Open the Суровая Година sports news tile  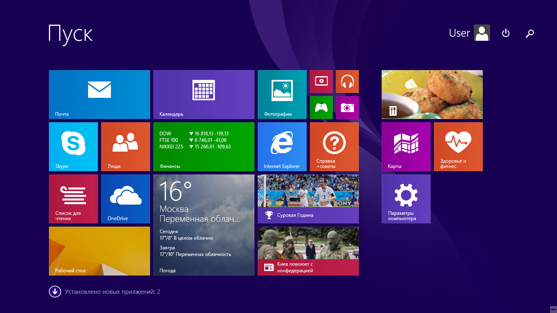[308, 198]
